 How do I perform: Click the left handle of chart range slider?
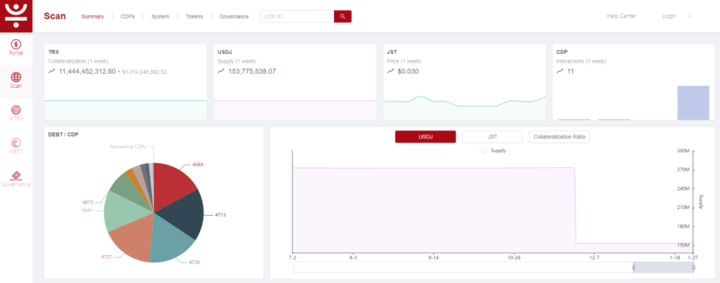(x=633, y=267)
